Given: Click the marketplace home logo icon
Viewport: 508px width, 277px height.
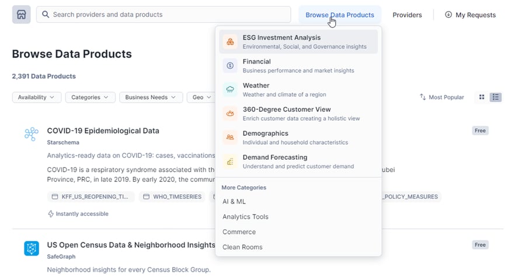Looking at the screenshot, I should tap(21, 15).
